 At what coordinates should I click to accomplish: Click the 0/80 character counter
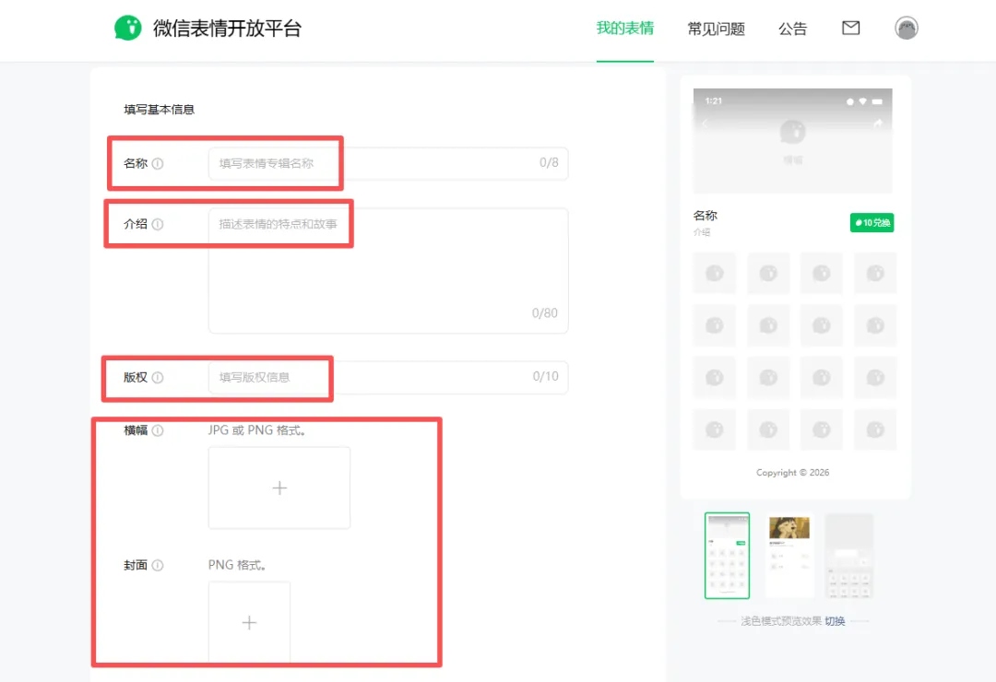(x=544, y=313)
